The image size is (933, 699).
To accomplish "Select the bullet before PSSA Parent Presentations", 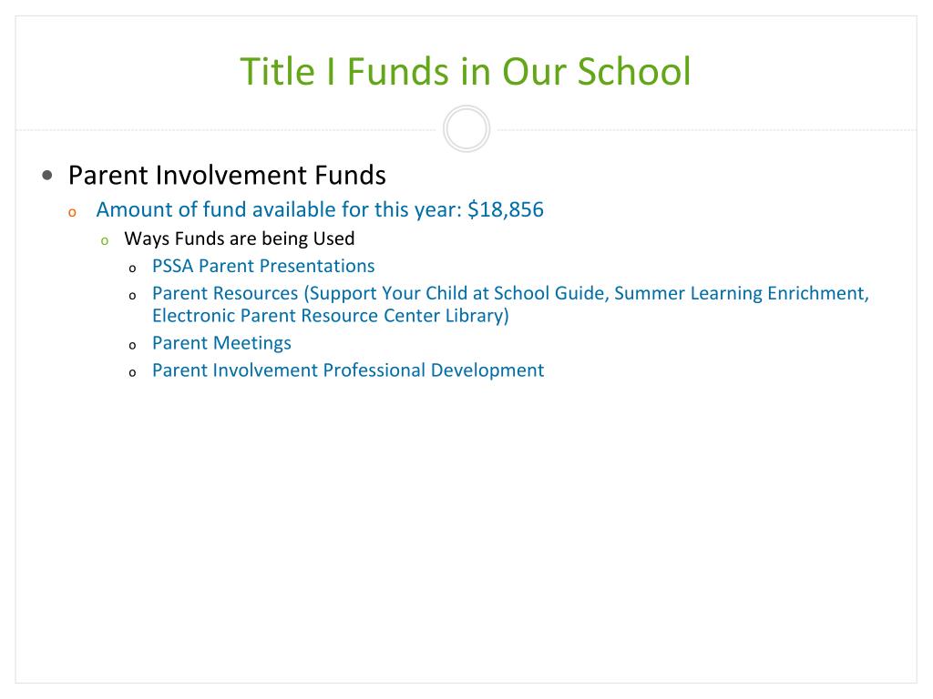I will click(x=132, y=268).
